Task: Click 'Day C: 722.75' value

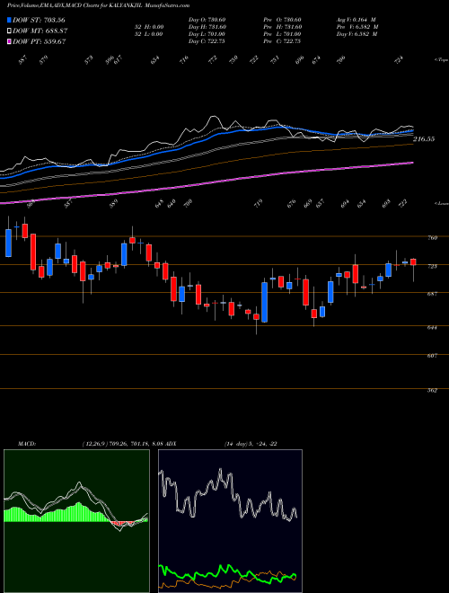Action: pos(207,41)
